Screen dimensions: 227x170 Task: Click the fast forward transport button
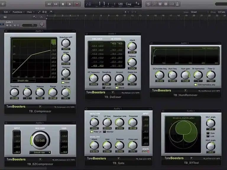56,4
